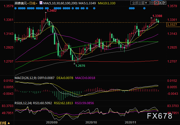Click the axis play-forward icon
This screenshot has width=180, height=125.
160,3
